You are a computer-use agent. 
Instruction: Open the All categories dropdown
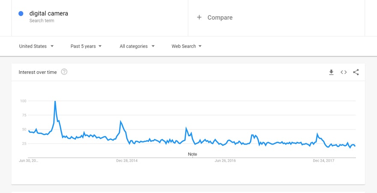pos(137,46)
